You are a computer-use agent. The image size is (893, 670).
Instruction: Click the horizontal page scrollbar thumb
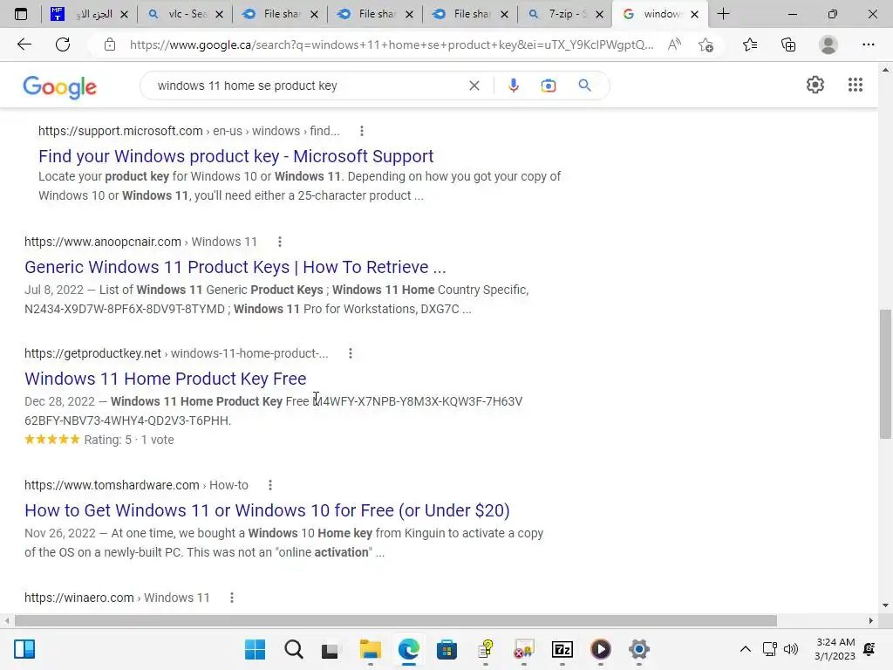(396, 620)
